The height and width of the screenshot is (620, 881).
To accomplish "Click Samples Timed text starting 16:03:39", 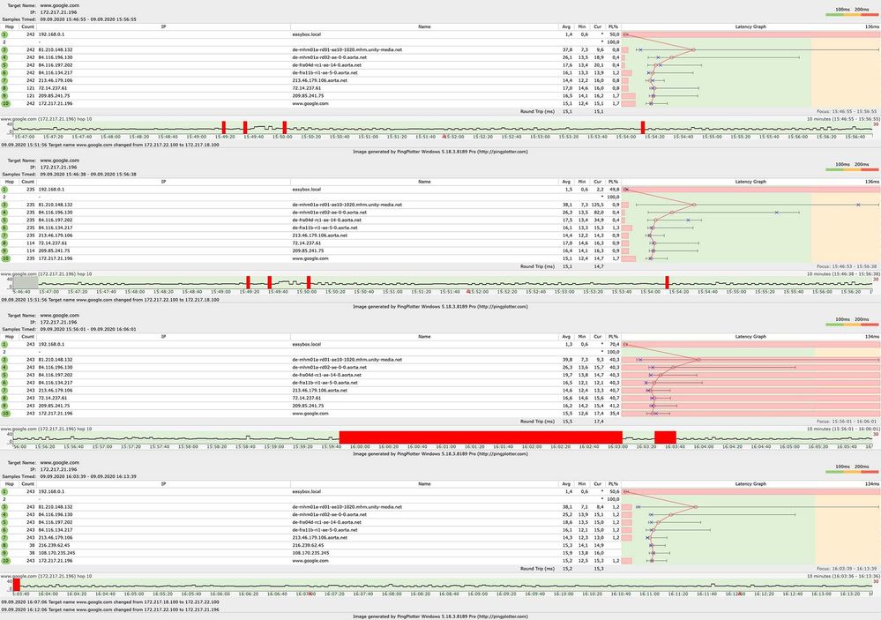I will coord(87,476).
